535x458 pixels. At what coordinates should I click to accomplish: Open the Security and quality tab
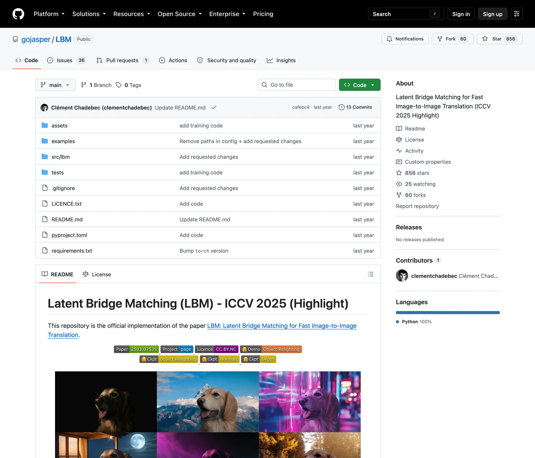(x=227, y=60)
